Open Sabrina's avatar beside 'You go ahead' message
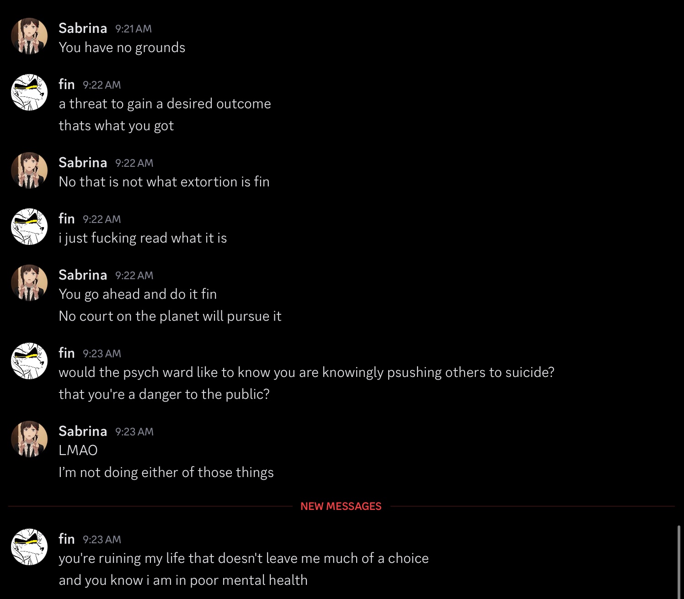Screen dimensions: 684x599 click(x=29, y=283)
